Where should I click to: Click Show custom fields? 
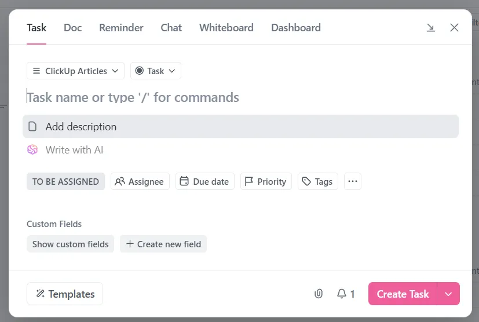click(70, 244)
